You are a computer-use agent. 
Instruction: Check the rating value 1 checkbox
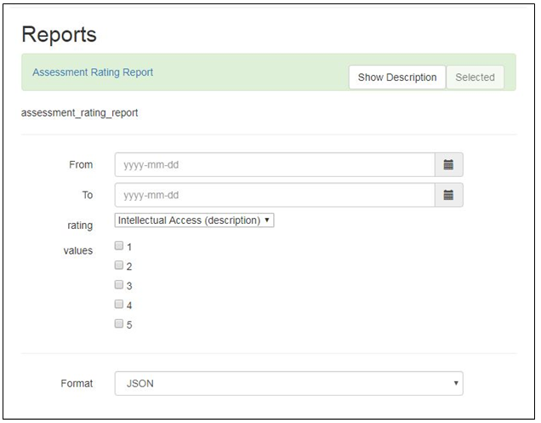(x=119, y=245)
